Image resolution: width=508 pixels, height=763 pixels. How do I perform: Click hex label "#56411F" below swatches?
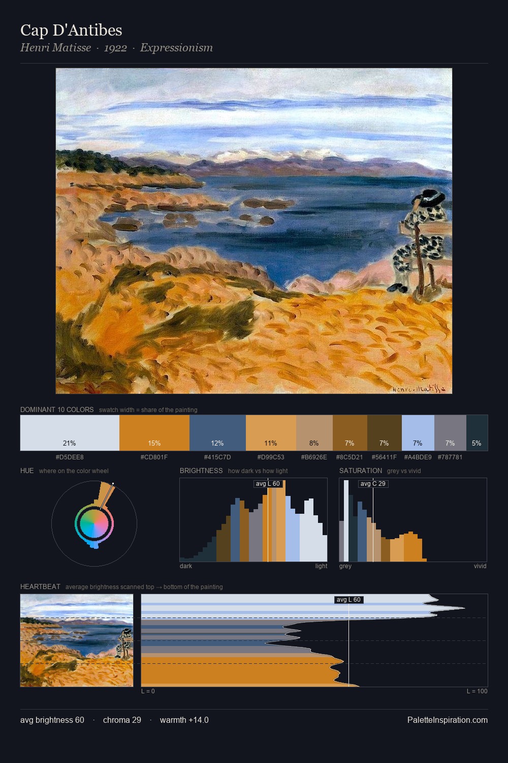pyautogui.click(x=384, y=457)
